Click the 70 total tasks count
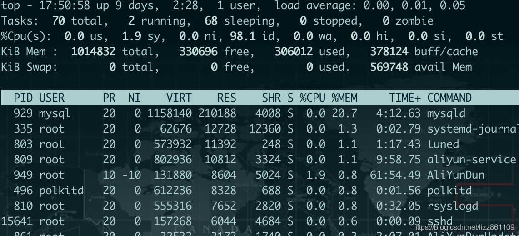Viewport: 519px width, 236px height. 58,21
